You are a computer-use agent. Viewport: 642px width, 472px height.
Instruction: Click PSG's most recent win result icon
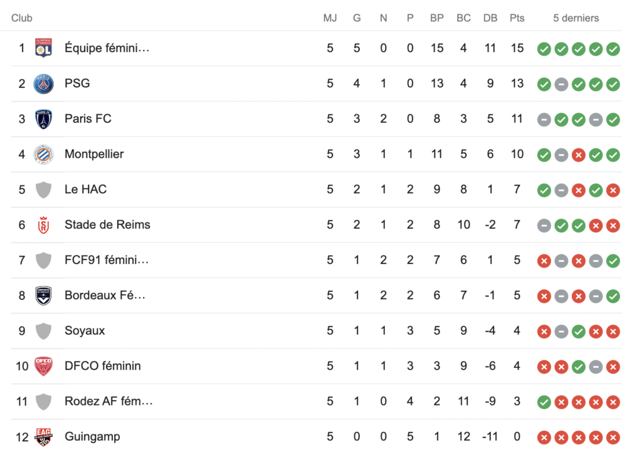pyautogui.click(x=613, y=84)
